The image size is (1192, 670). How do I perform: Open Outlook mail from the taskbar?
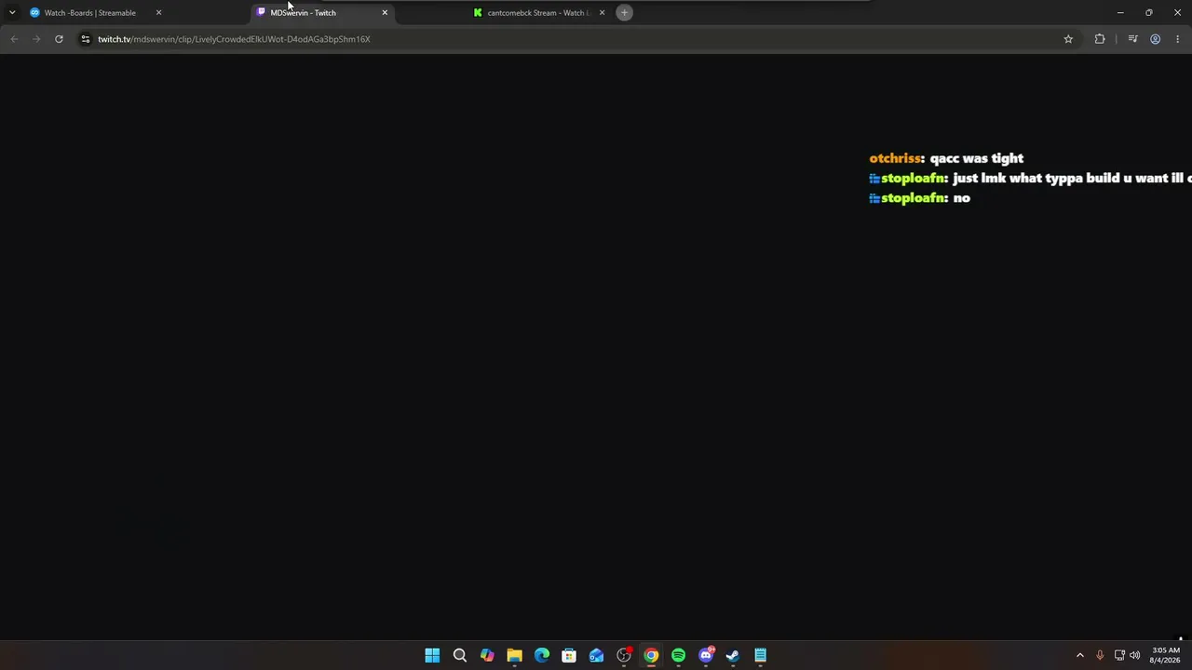(x=596, y=655)
